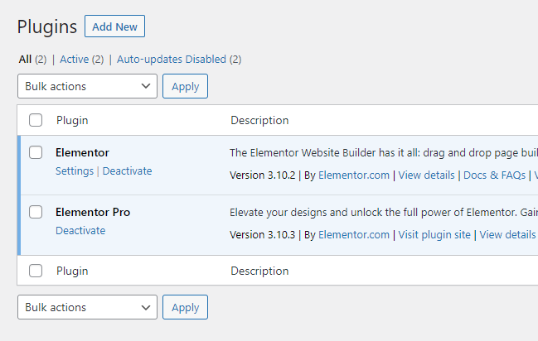This screenshot has width=538, height=341.
Task: Click Version 3.10.3 text
Action: [263, 235]
